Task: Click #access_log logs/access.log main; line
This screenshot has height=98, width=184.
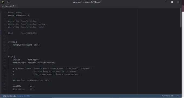Action: click(x=31, y=80)
